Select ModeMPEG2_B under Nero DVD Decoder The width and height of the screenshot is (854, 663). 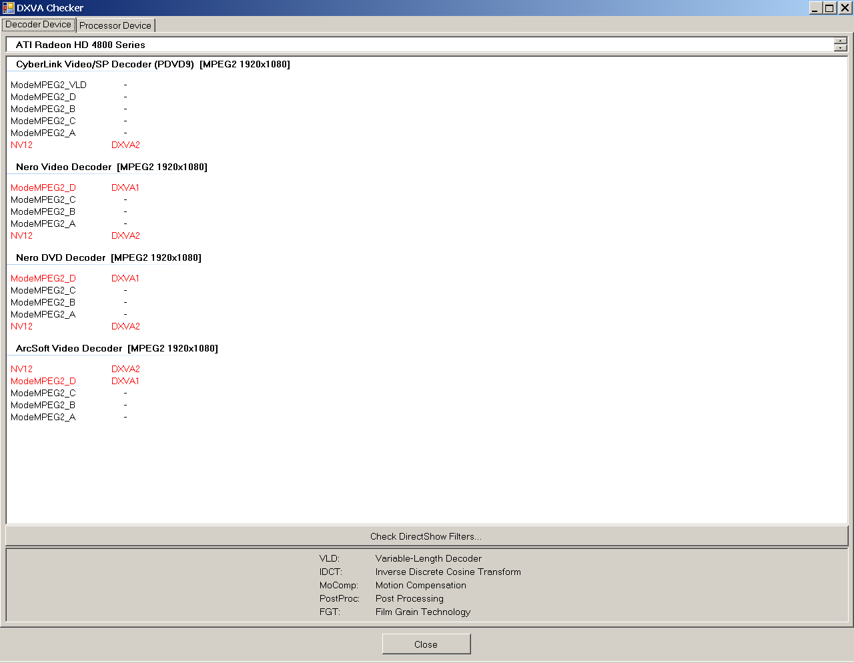pos(43,303)
